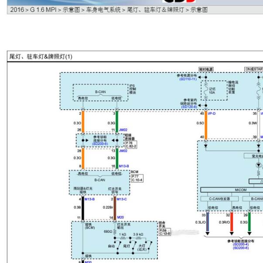The height and width of the screenshot is (263, 263).
Task: Open SD200-6 link below SD200-4
Action: click(x=241, y=248)
